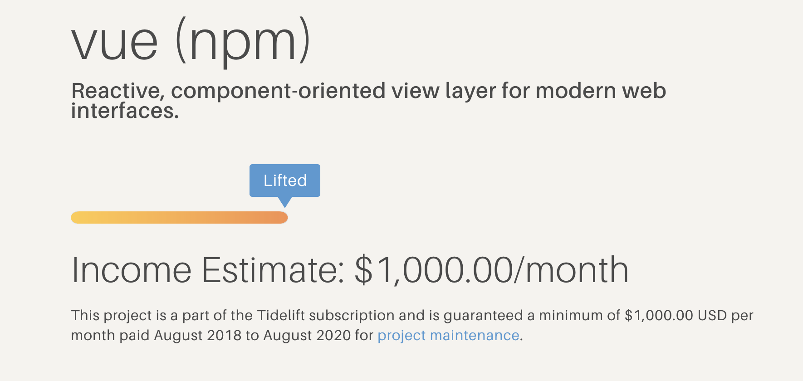
Task: Click the pointer arrow beneath Lifted tooltip
Action: [x=284, y=202]
